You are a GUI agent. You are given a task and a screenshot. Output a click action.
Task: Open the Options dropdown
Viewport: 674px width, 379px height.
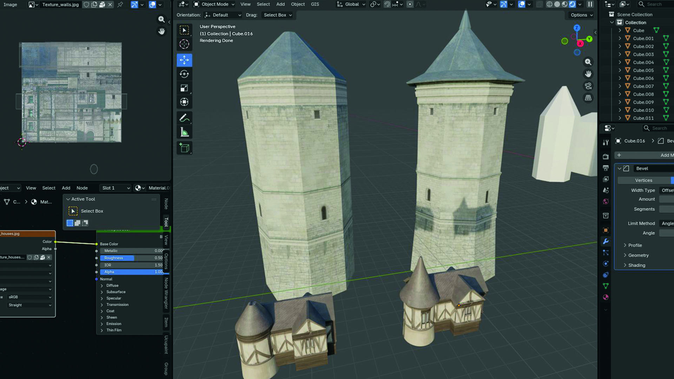(581, 15)
